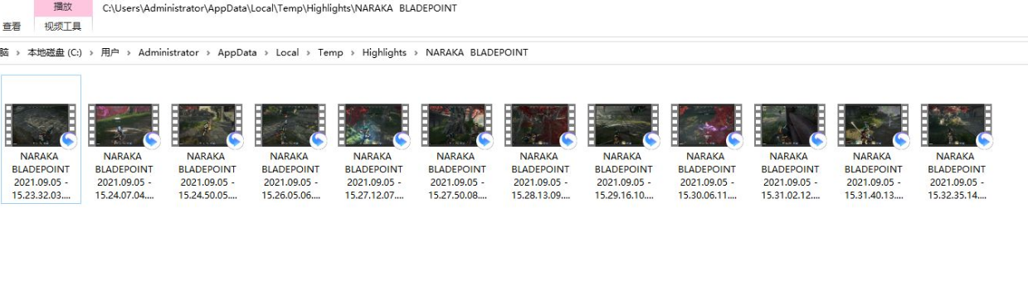Screen dimensions: 1028x301
Task: Open the 播放 ribbon tab
Action: tap(63, 7)
